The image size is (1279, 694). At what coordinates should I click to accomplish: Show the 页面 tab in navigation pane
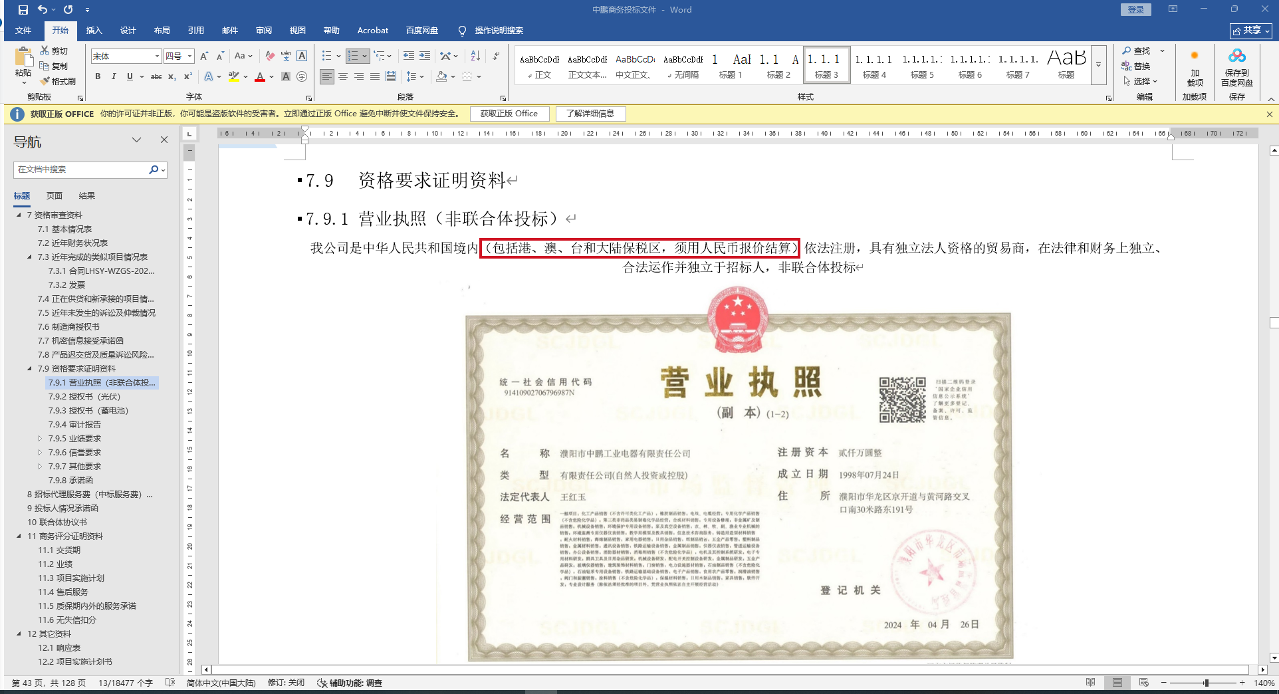pos(55,196)
